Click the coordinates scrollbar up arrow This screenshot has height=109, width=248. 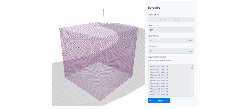click(192, 65)
